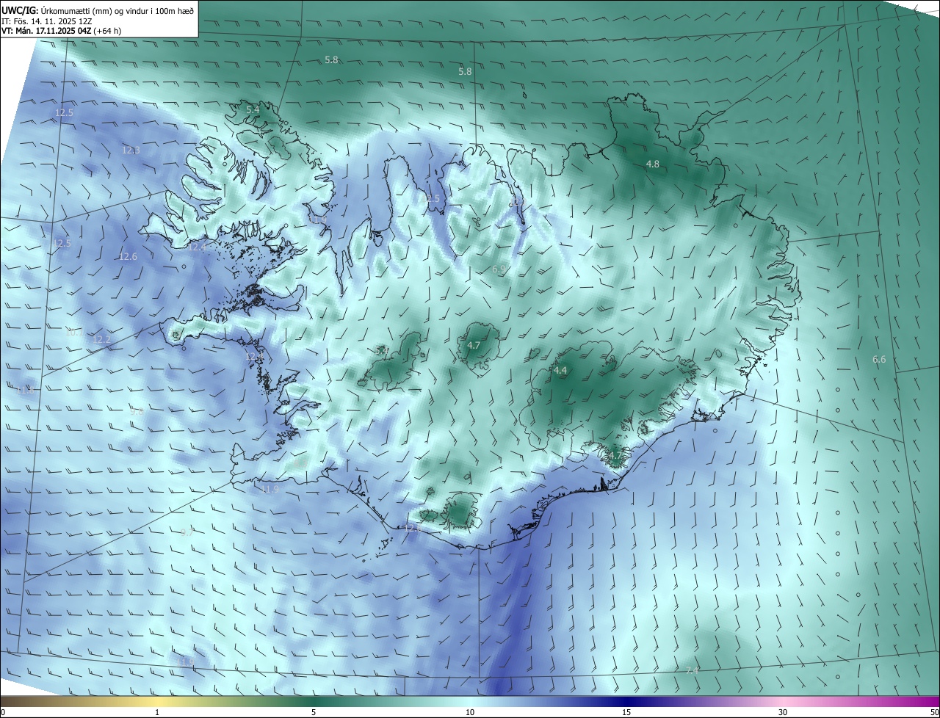Select the 30 tick on the color scale
Viewport: 940px width, 718px height.
(x=783, y=712)
